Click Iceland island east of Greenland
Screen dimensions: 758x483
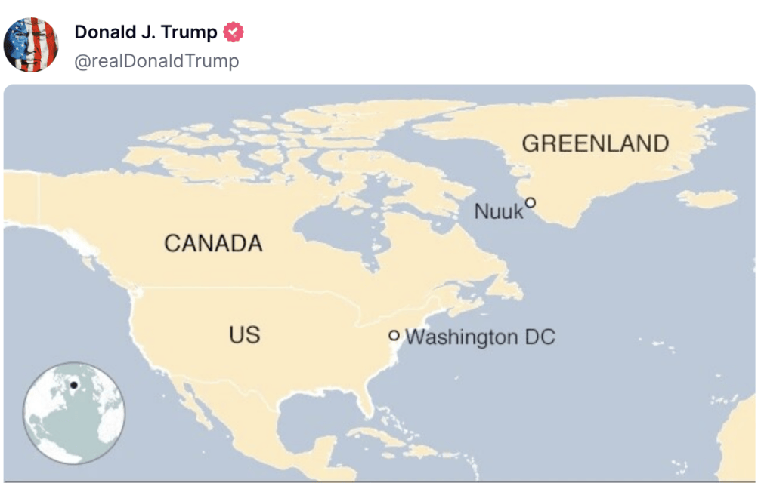click(x=707, y=199)
